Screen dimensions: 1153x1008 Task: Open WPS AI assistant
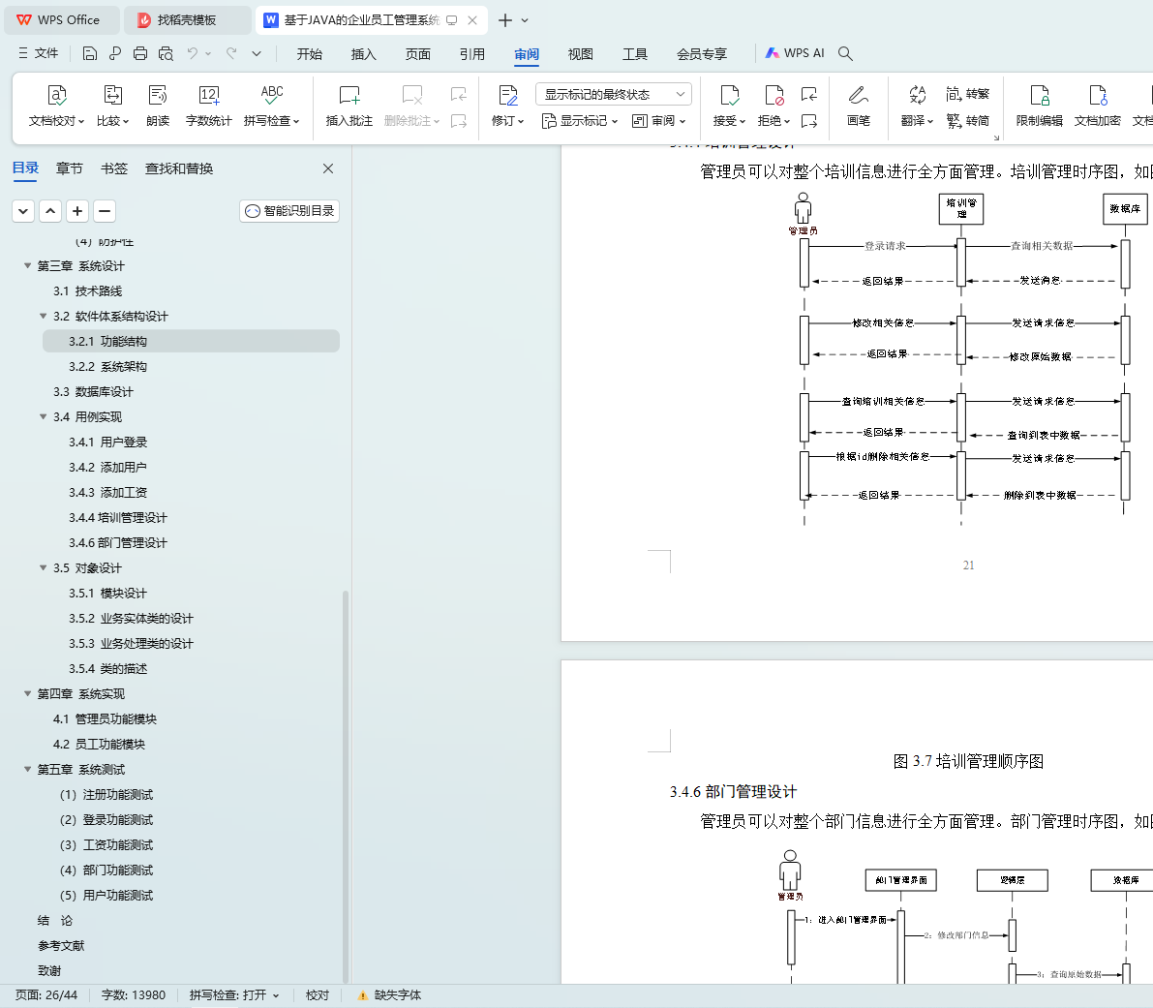(795, 53)
